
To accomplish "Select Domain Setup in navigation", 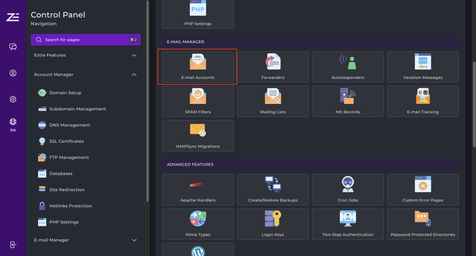I will coord(65,93).
